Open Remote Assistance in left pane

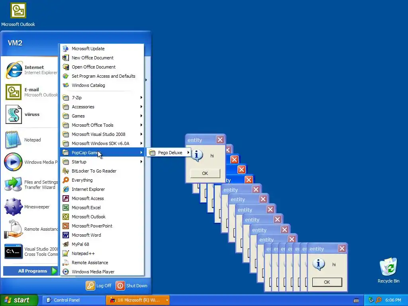(31, 229)
